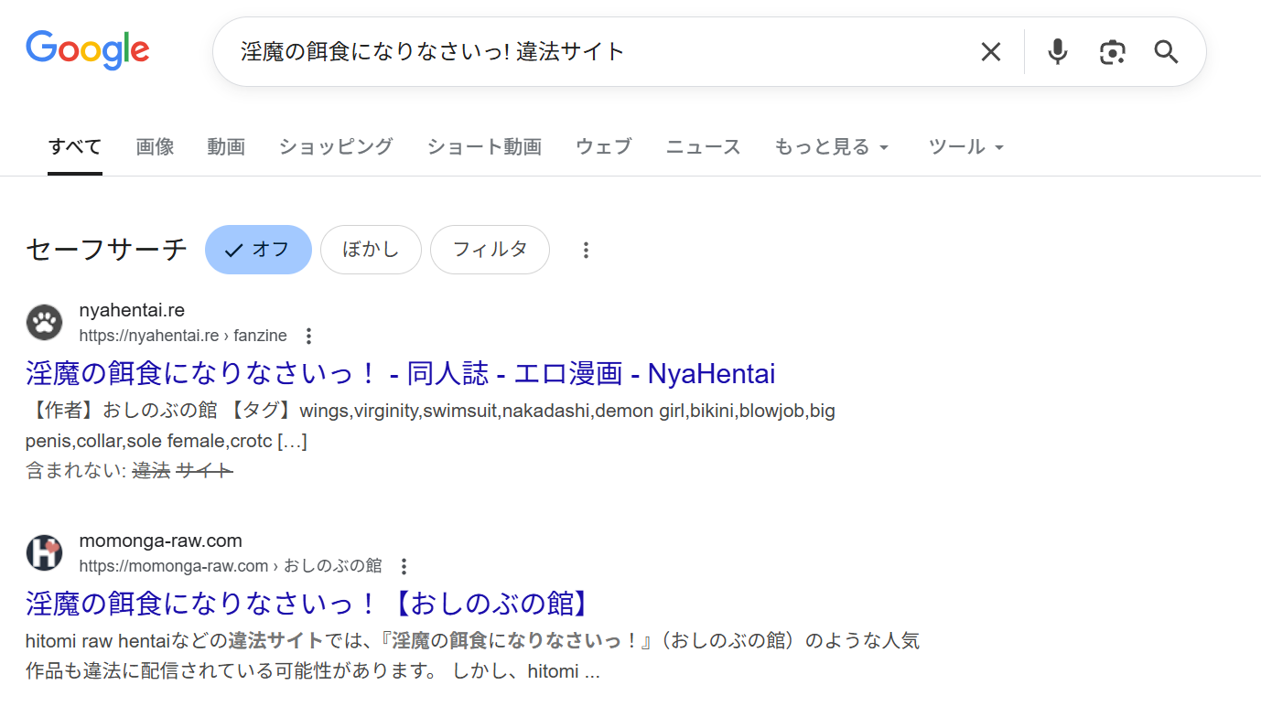
Task: Click the nyahentai.re site favicon
Action: tap(44, 322)
